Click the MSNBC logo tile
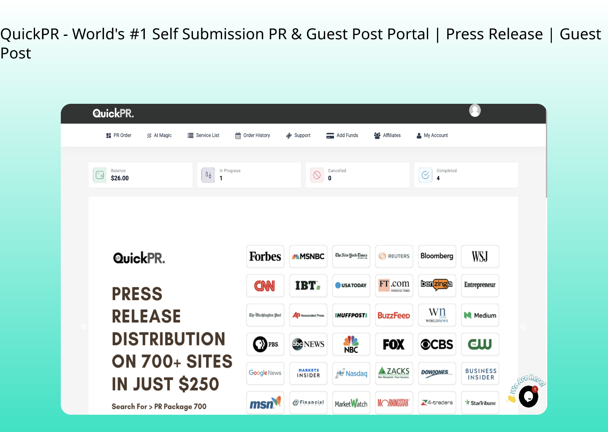 coord(308,256)
